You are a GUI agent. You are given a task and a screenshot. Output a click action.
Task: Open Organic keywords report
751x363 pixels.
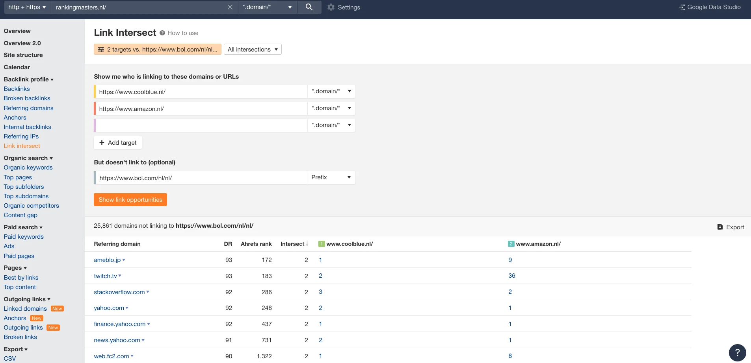pyautogui.click(x=28, y=168)
